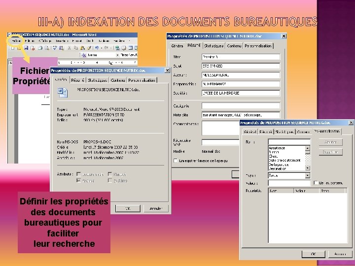Open the Format menu
Screen dimensions: 355x266
coord(77,41)
